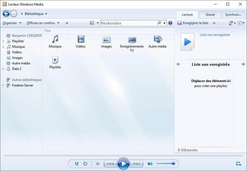Show more list pane commands chevron
The image size is (247, 171).
click(x=214, y=23)
